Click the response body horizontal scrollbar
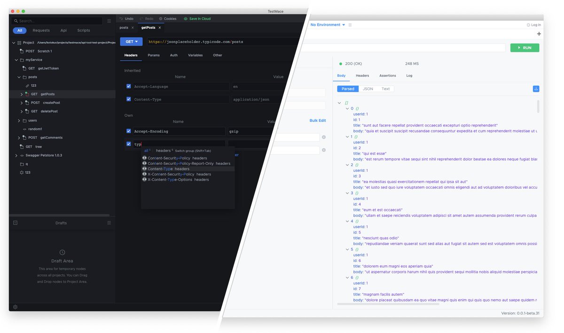564x333 pixels. click(x=388, y=304)
